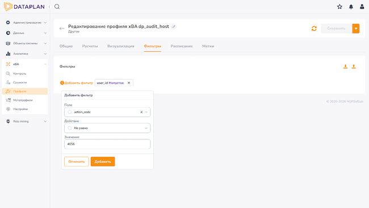
Task: Open Профили in the sidebar
Action: tap(25, 91)
